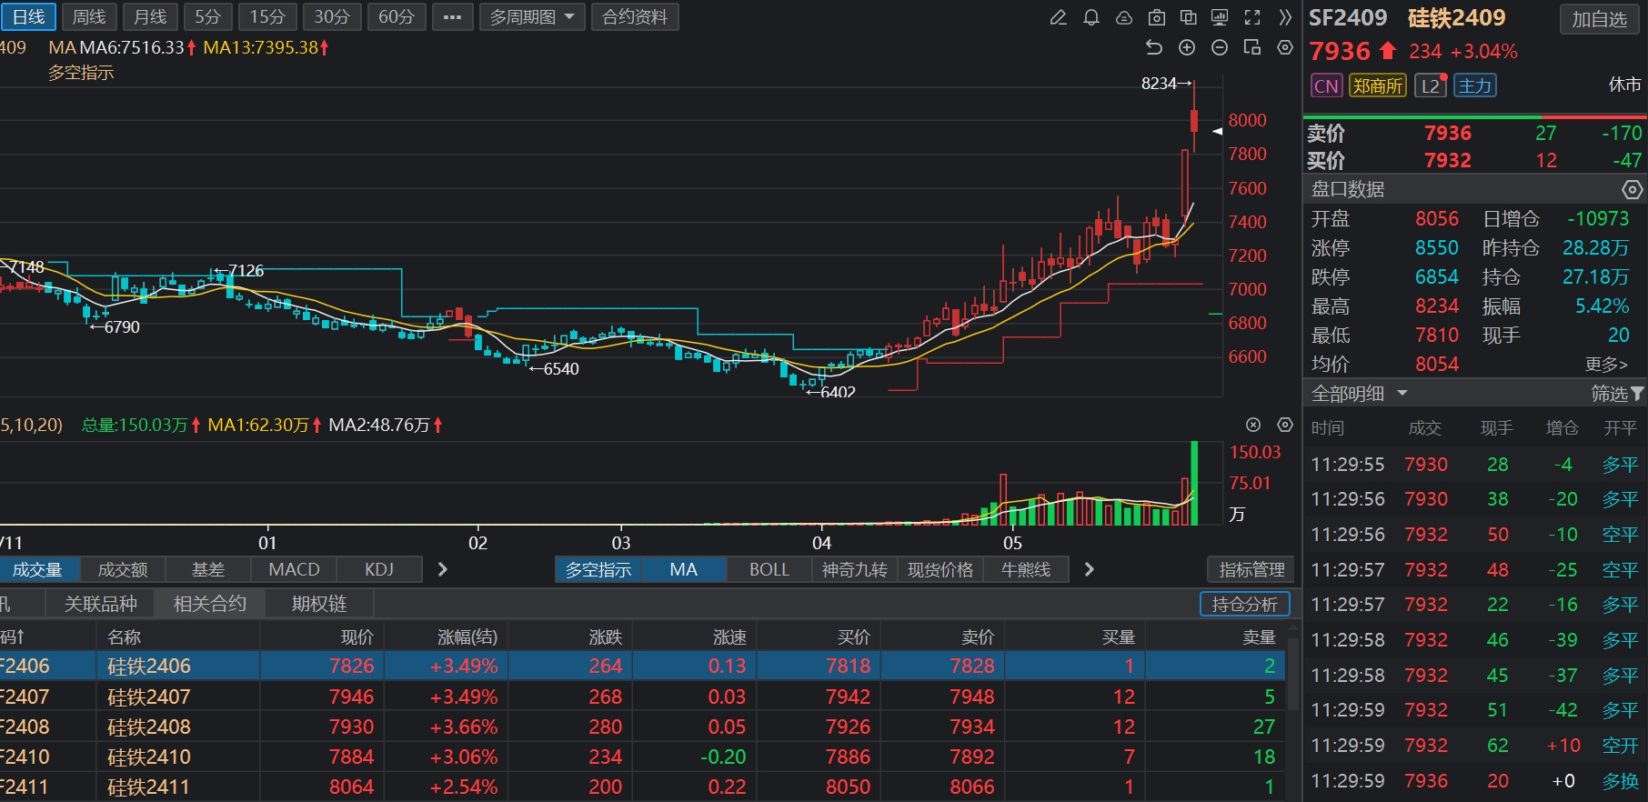Close the volume indicator panel
Screen dimensions: 1648x802
(x=1253, y=425)
